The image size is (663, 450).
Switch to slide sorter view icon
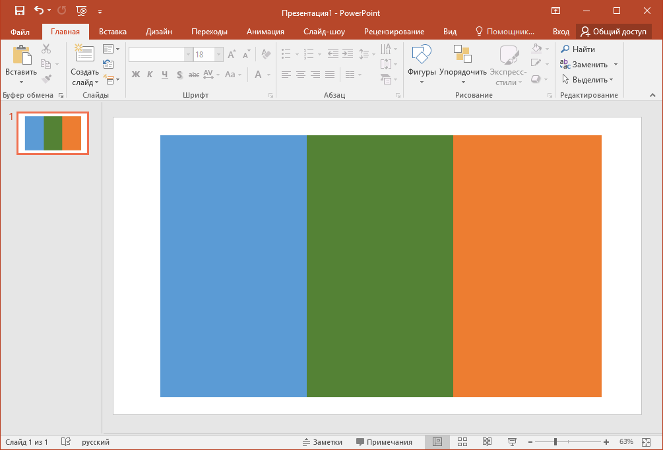462,442
